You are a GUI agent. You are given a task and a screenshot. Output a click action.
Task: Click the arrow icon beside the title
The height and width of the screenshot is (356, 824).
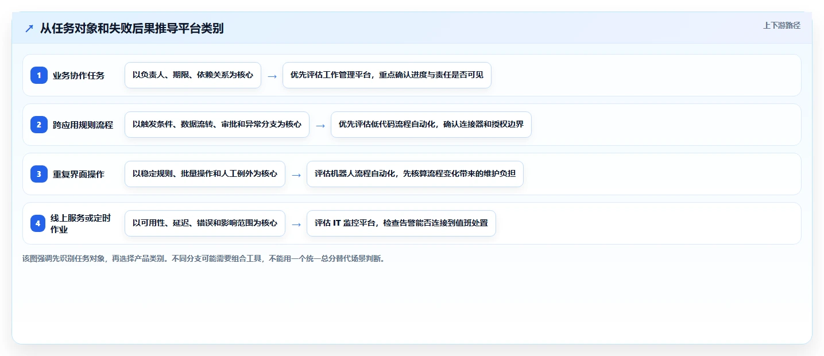(29, 29)
